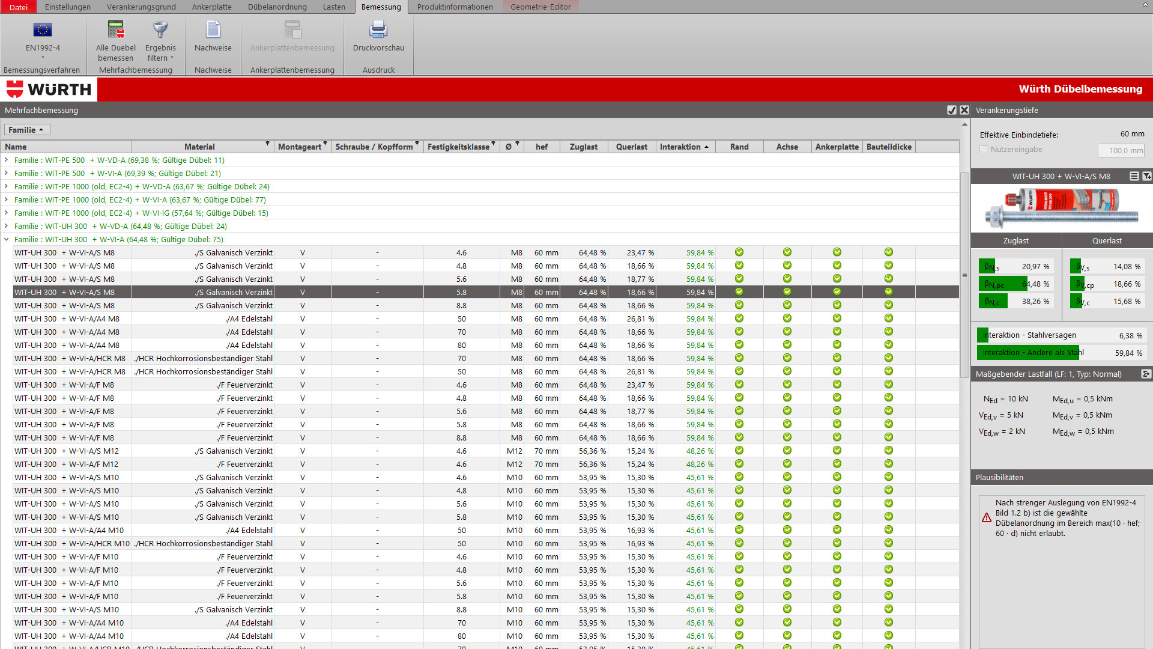1153x649 pixels.
Task: Click the Druckvorschau printer icon
Action: (378, 29)
